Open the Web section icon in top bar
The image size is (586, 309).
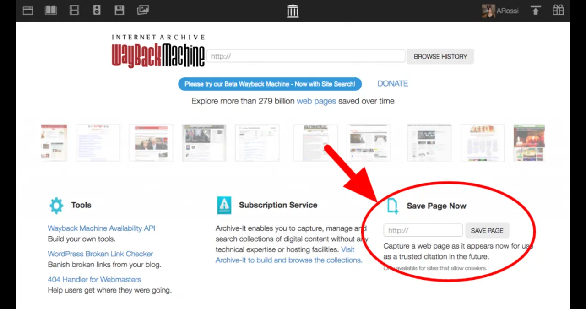28,11
